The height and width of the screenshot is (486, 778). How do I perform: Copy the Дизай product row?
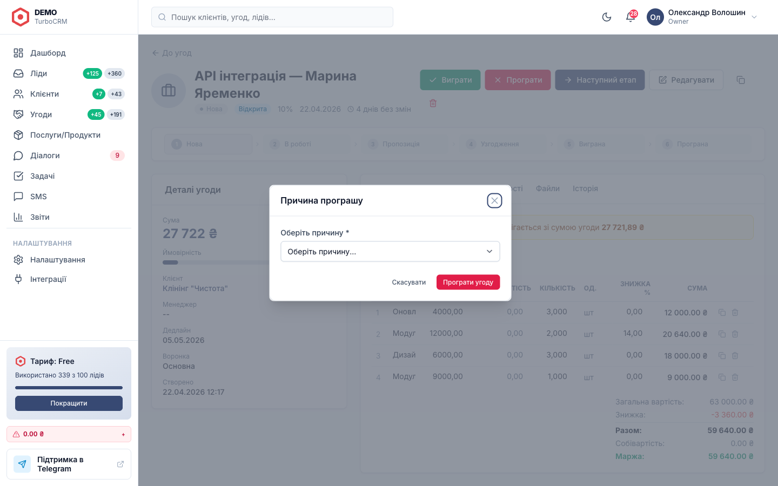point(722,356)
